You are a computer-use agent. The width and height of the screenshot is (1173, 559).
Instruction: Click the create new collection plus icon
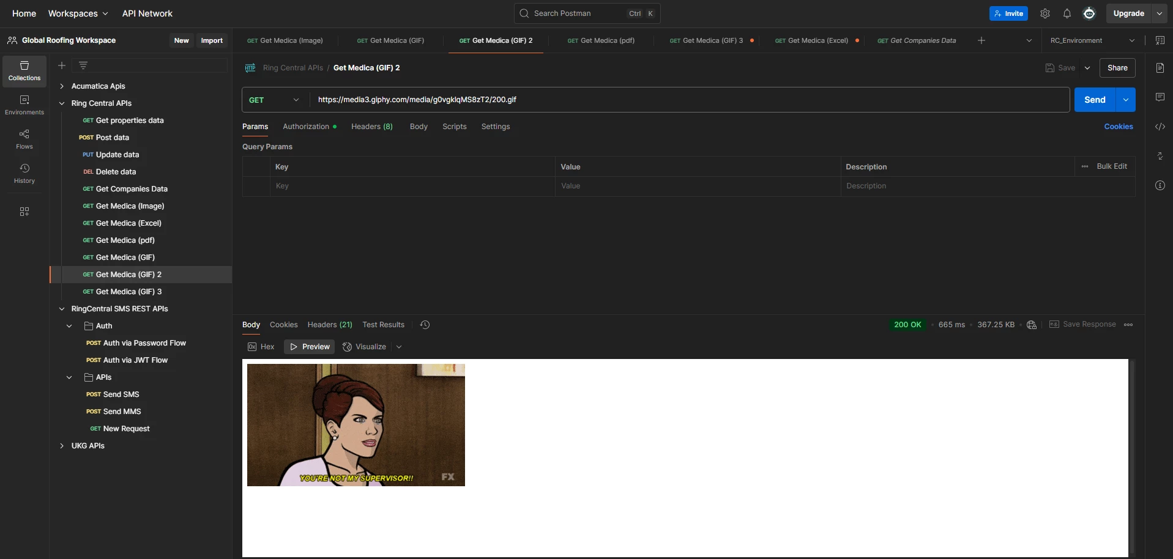tap(62, 65)
